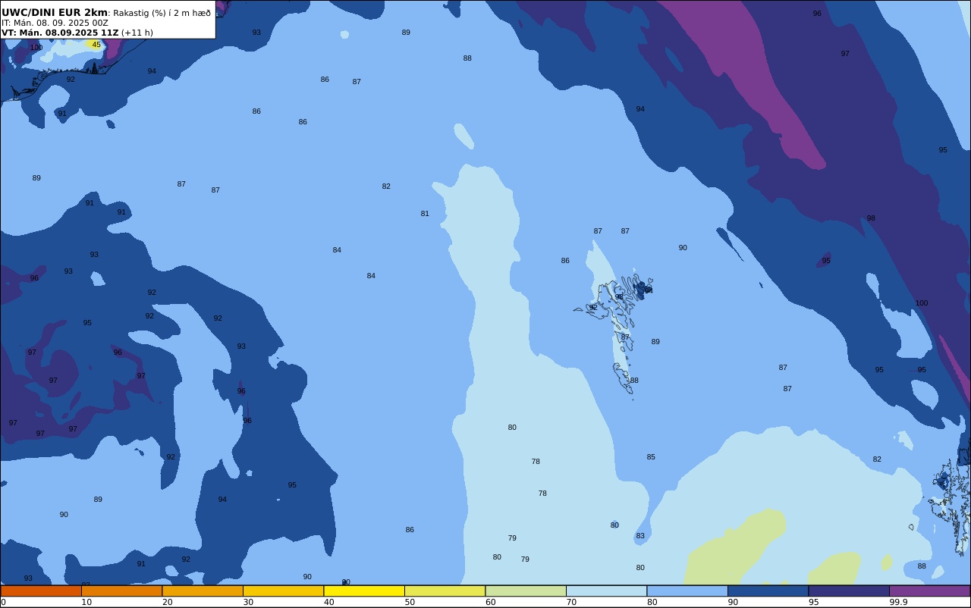Screen dimensions: 971x608
Task: Click the 10–20 orange legend swatch
Action: (121, 591)
